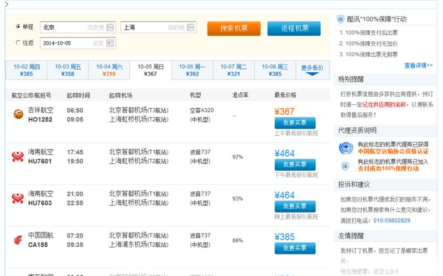443x276 pixels.
Task: Select the 单程 one-way radio button
Action: [x=18, y=26]
